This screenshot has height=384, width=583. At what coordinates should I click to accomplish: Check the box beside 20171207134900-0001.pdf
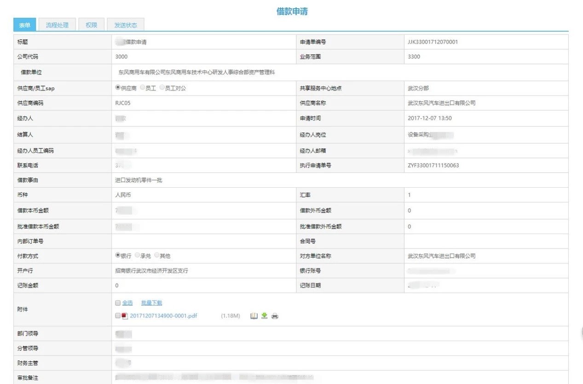[x=118, y=316]
